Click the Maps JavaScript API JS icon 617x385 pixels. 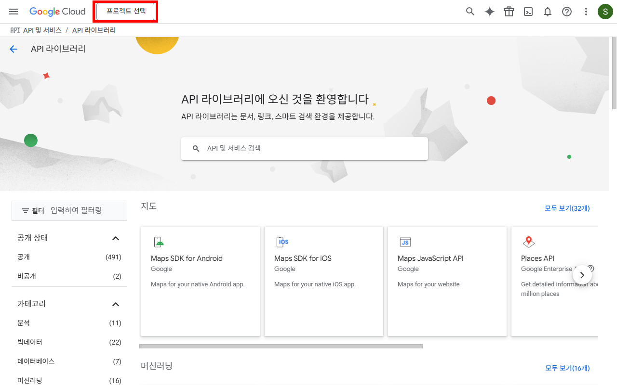click(x=405, y=242)
